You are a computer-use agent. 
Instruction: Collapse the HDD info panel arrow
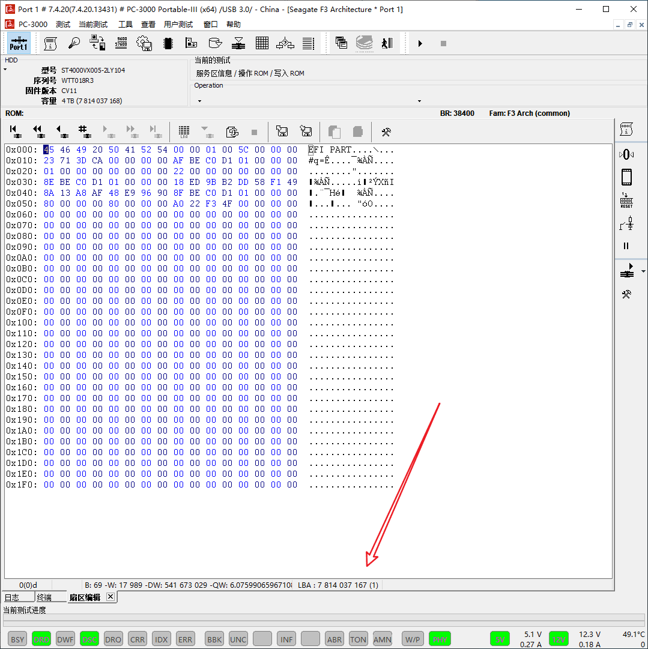point(5,69)
